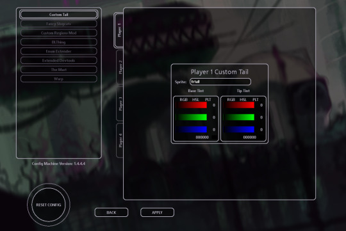Switch to the Player 2 tab

[120, 67]
